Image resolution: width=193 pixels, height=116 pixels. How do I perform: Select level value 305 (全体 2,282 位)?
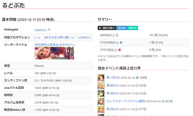coord(45,73)
